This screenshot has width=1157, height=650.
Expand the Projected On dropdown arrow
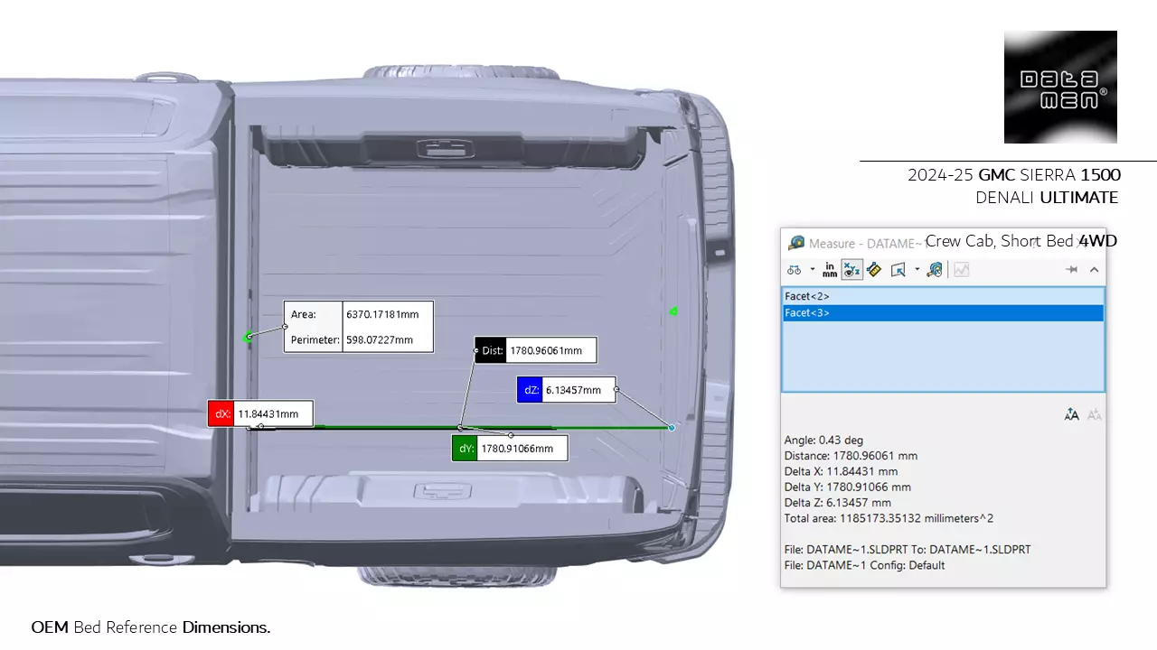point(917,269)
